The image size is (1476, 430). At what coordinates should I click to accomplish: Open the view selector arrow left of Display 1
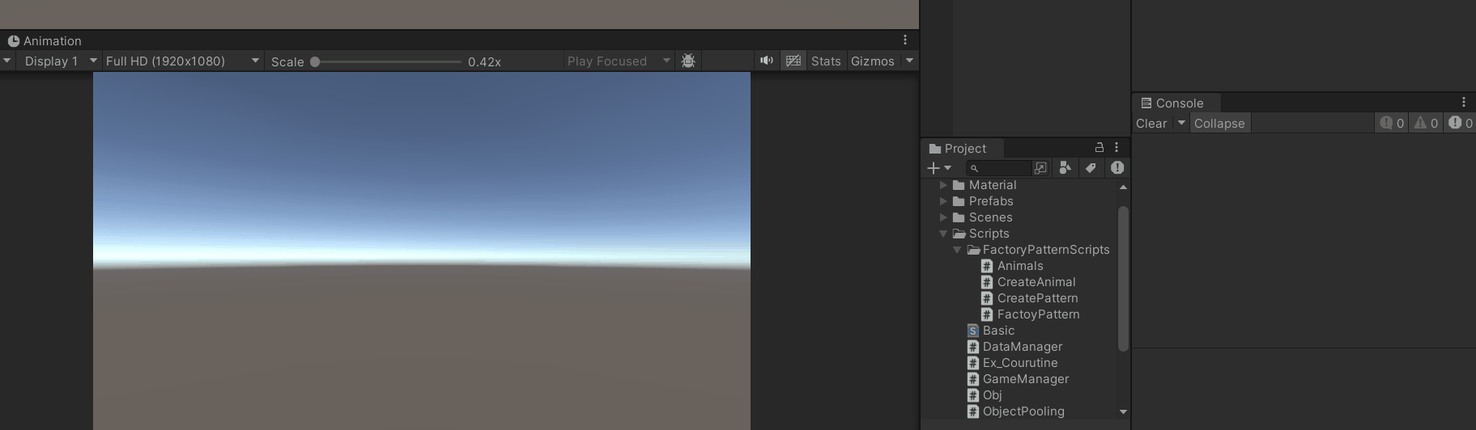tap(6, 61)
